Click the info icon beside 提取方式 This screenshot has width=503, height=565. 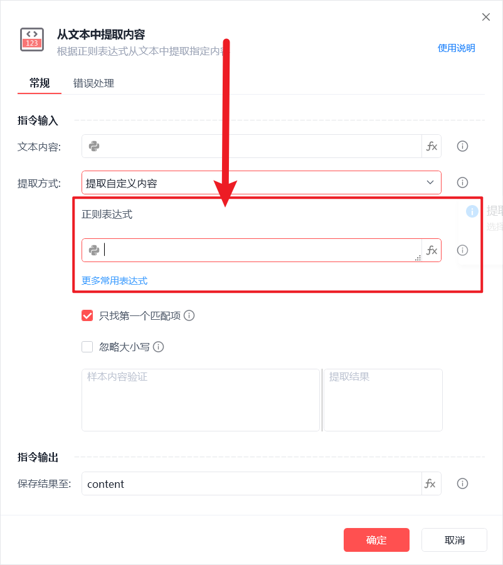click(462, 182)
